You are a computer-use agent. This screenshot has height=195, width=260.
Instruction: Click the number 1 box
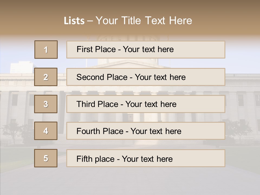click(x=46, y=50)
